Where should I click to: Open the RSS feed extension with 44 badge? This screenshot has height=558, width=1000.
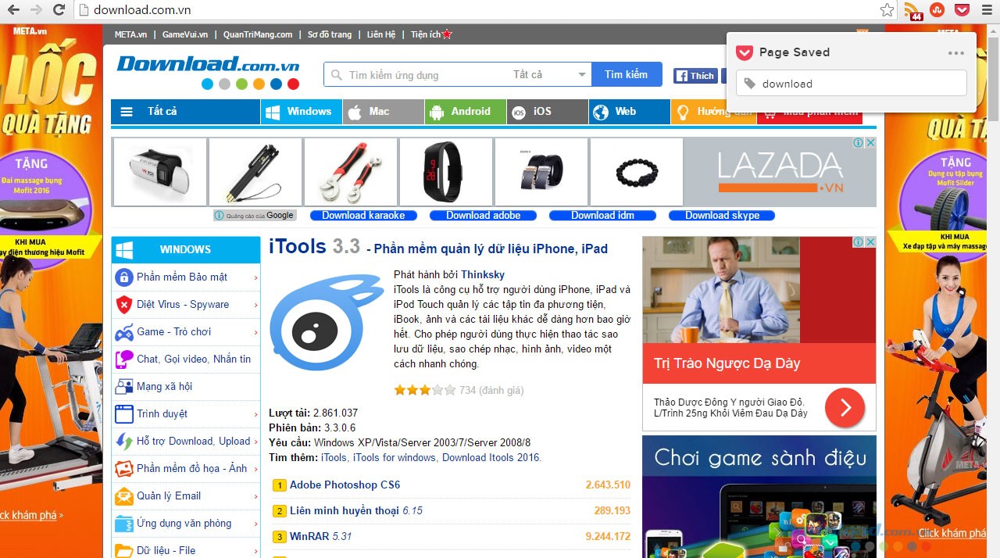[912, 11]
